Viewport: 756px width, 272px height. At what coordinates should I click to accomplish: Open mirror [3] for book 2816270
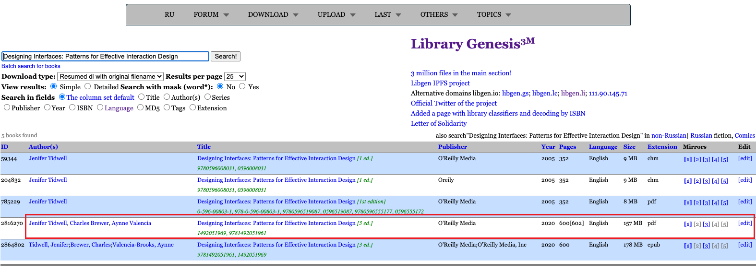[x=707, y=224]
